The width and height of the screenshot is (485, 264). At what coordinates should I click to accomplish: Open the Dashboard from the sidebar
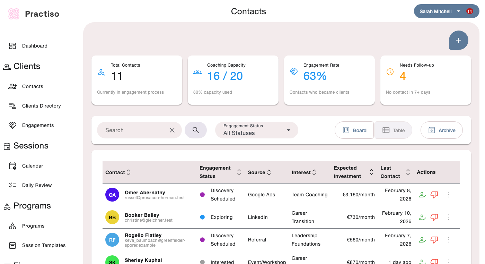pos(35,45)
